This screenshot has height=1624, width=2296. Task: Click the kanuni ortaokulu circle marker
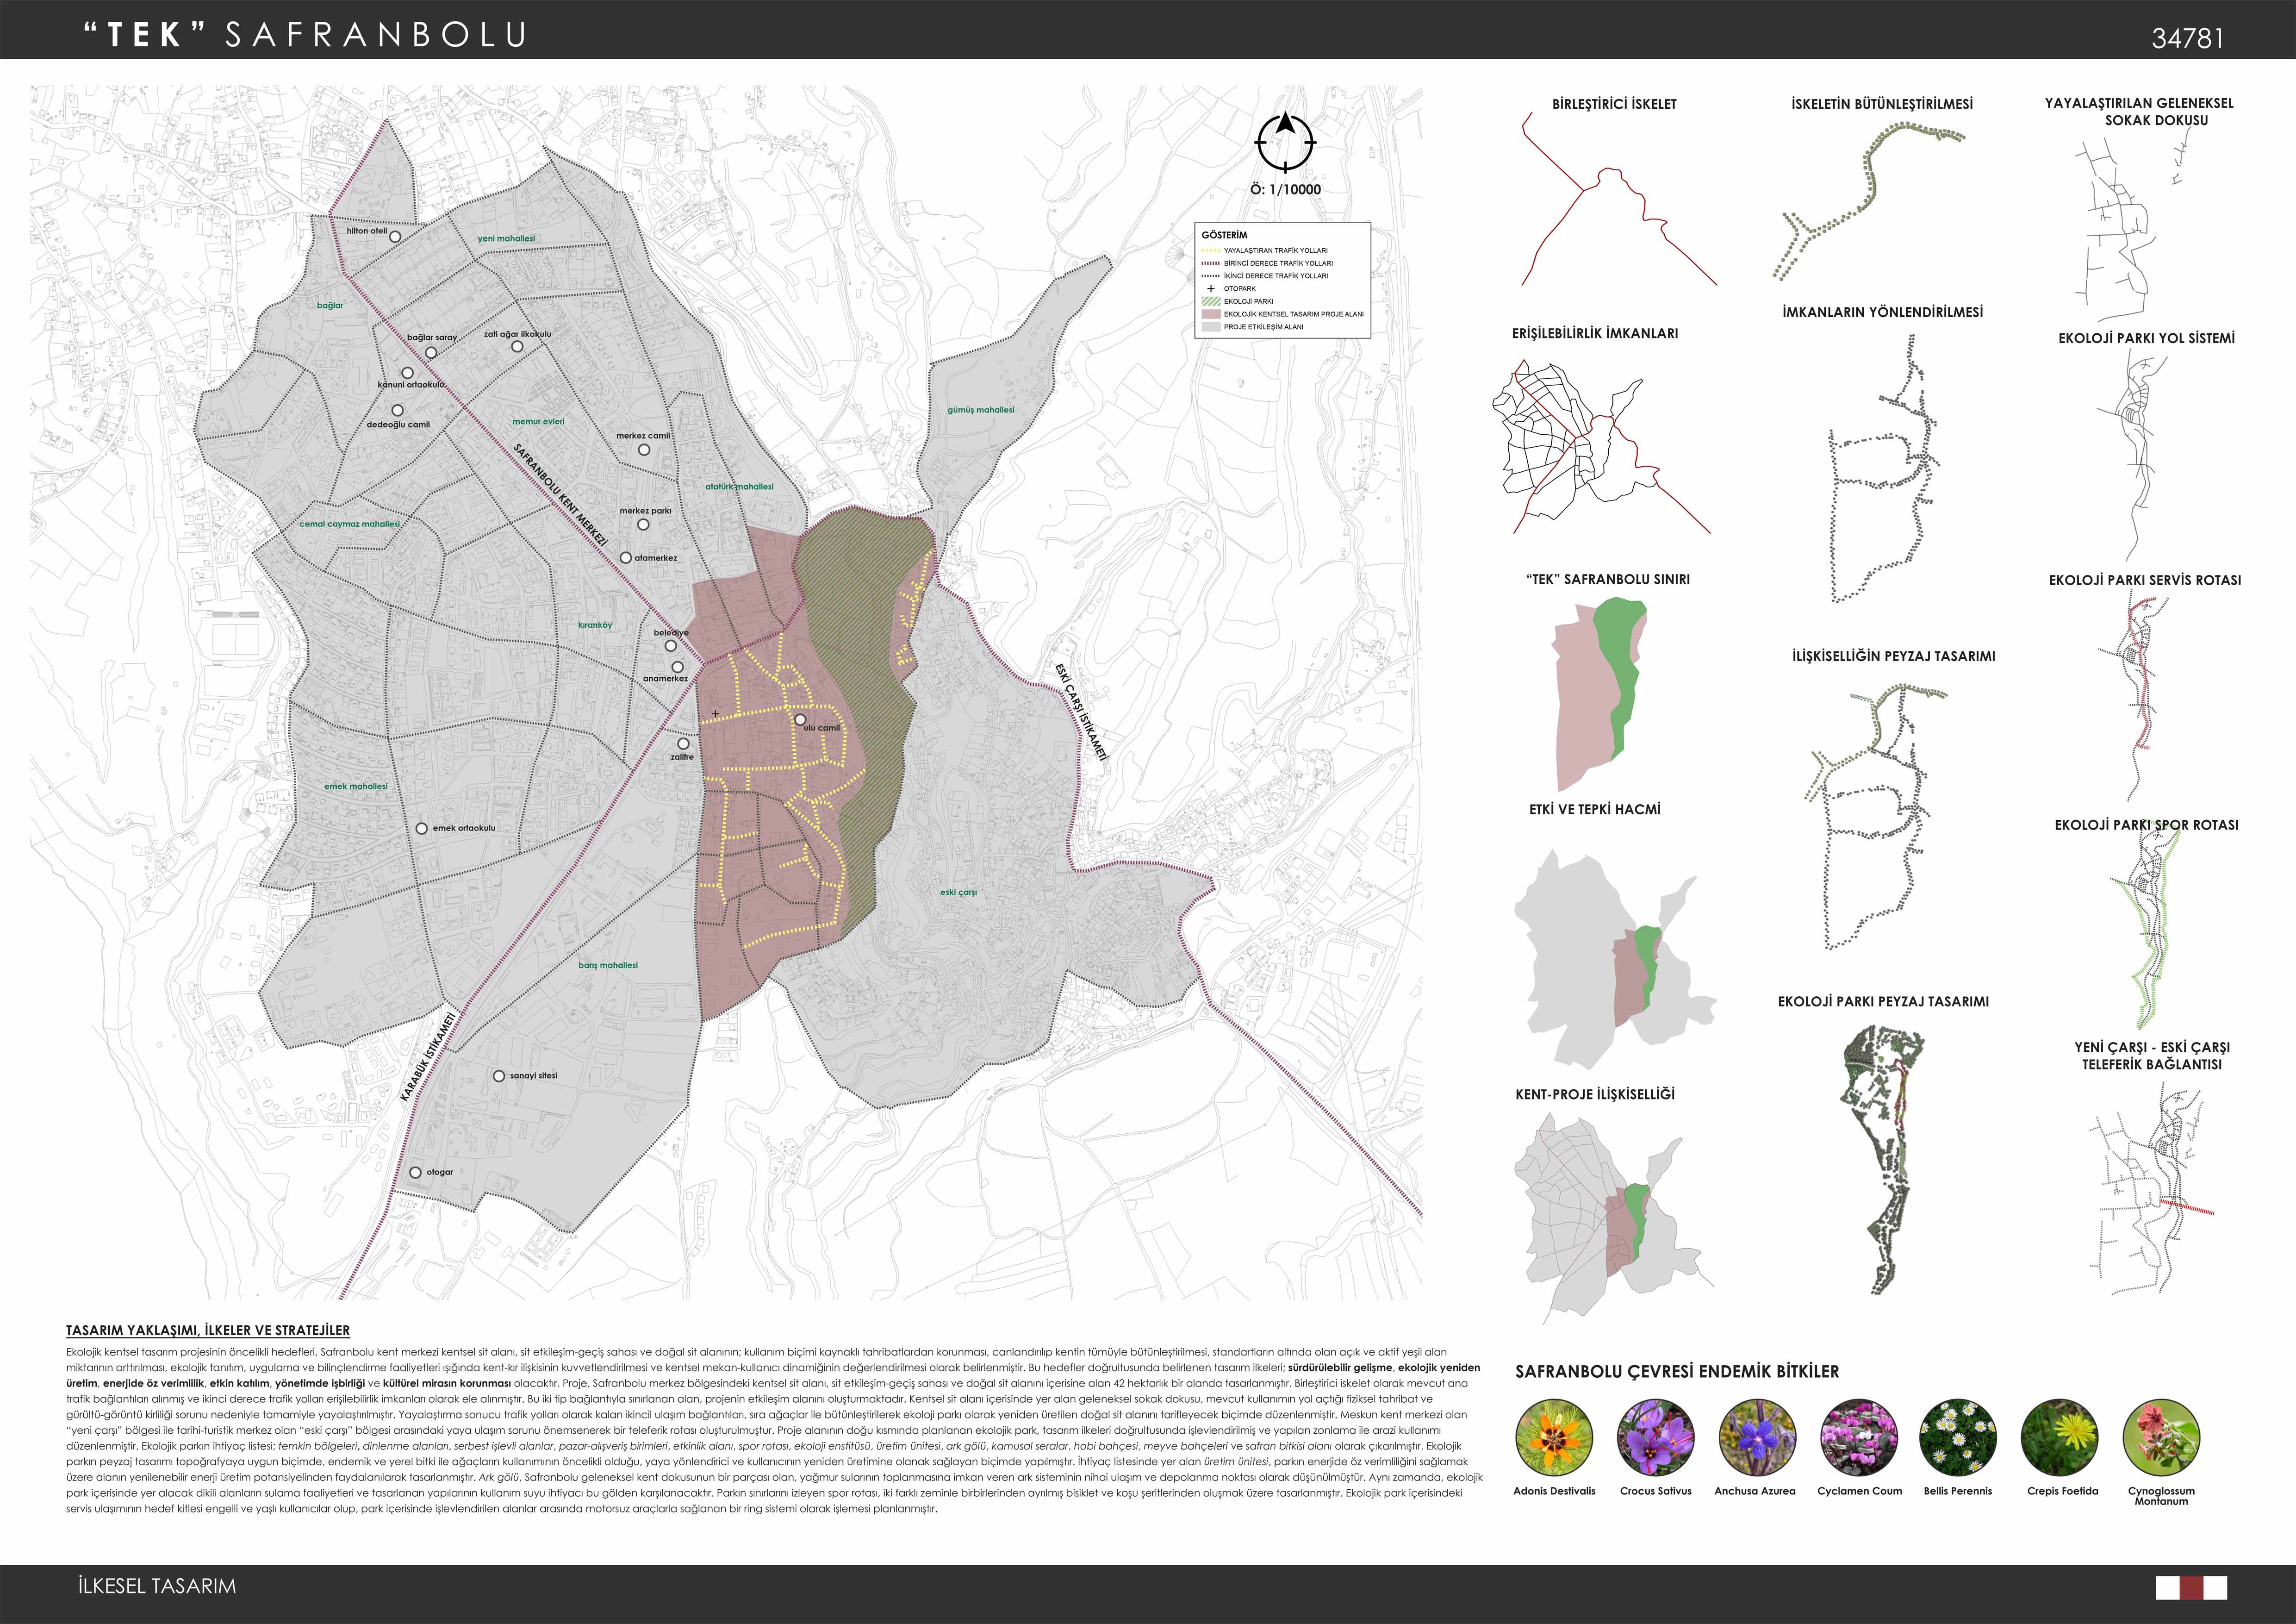tap(407, 373)
